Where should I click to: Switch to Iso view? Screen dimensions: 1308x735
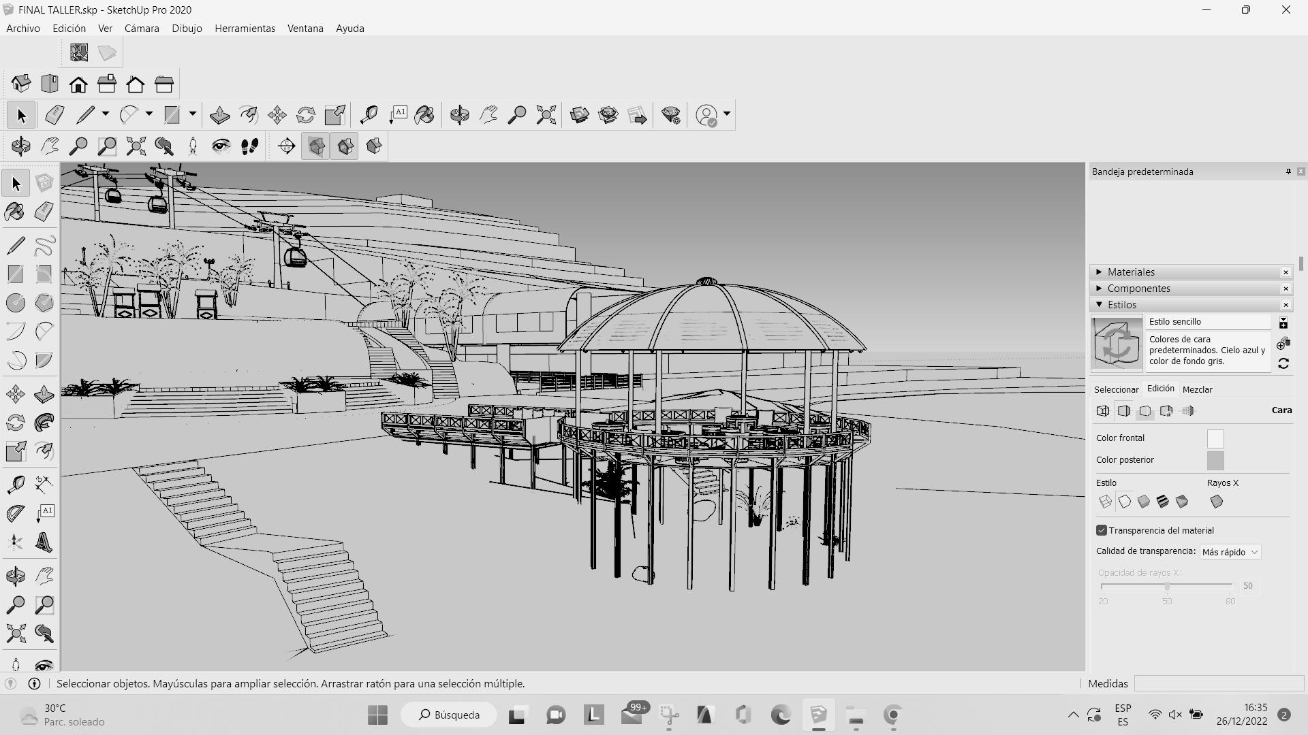21,84
